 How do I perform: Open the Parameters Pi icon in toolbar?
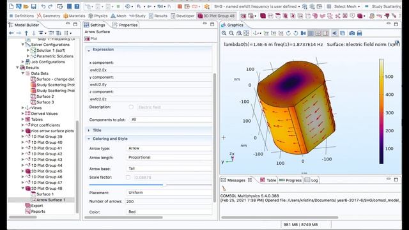click(x=139, y=6)
